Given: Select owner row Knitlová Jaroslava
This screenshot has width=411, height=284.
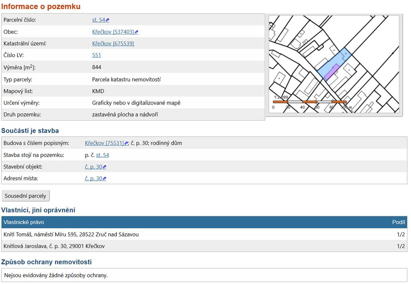Looking at the screenshot, I should pos(204,246).
